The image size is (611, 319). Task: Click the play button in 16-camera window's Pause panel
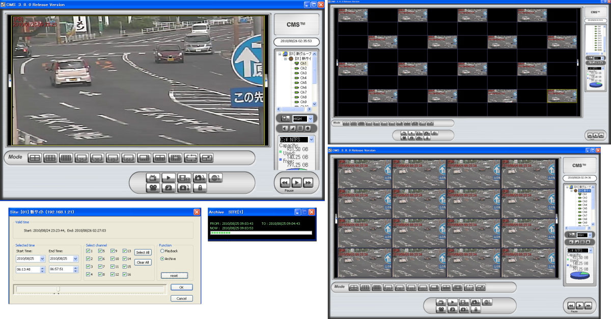[x=579, y=305]
